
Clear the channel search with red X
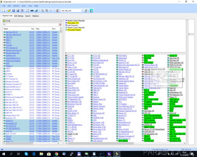tap(60, 24)
